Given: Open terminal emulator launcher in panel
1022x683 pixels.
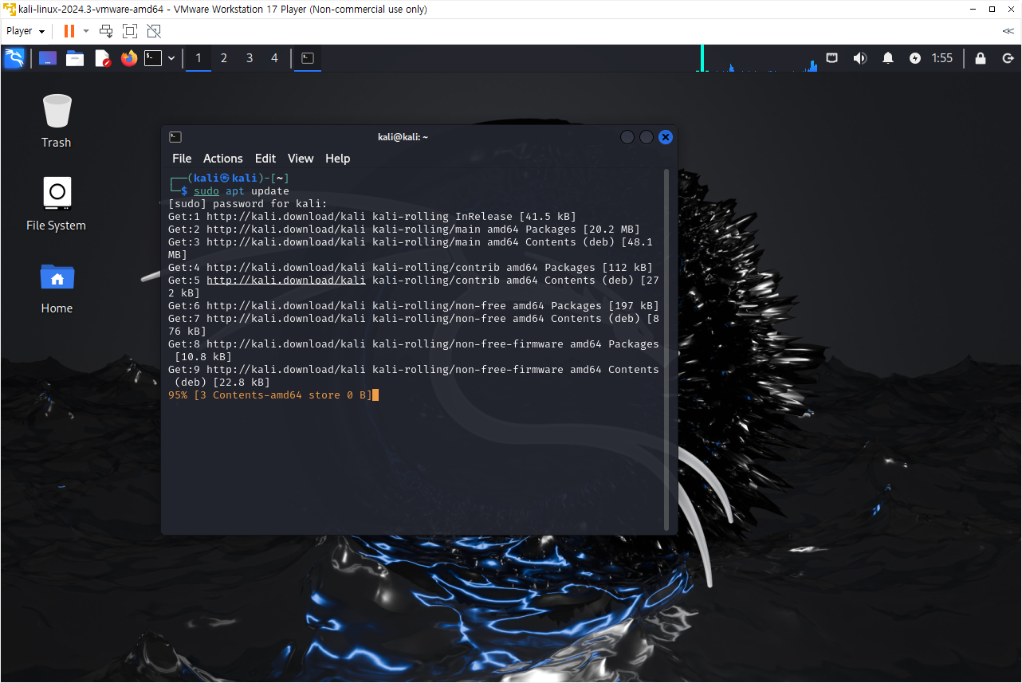Looking at the screenshot, I should tap(153, 58).
